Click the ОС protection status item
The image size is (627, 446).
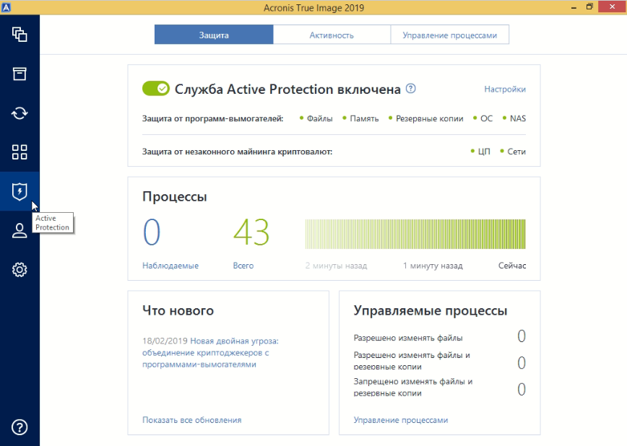[483, 118]
